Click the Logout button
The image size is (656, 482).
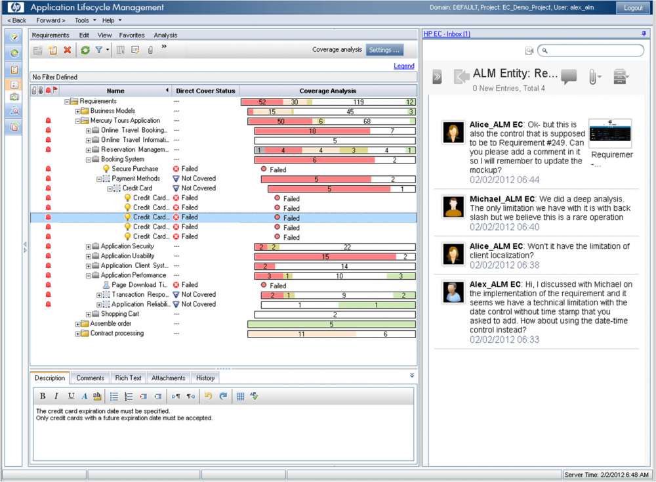[633, 7]
